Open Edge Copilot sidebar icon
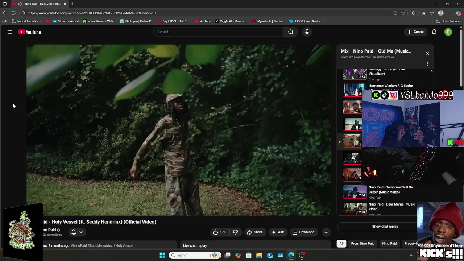 (x=458, y=13)
